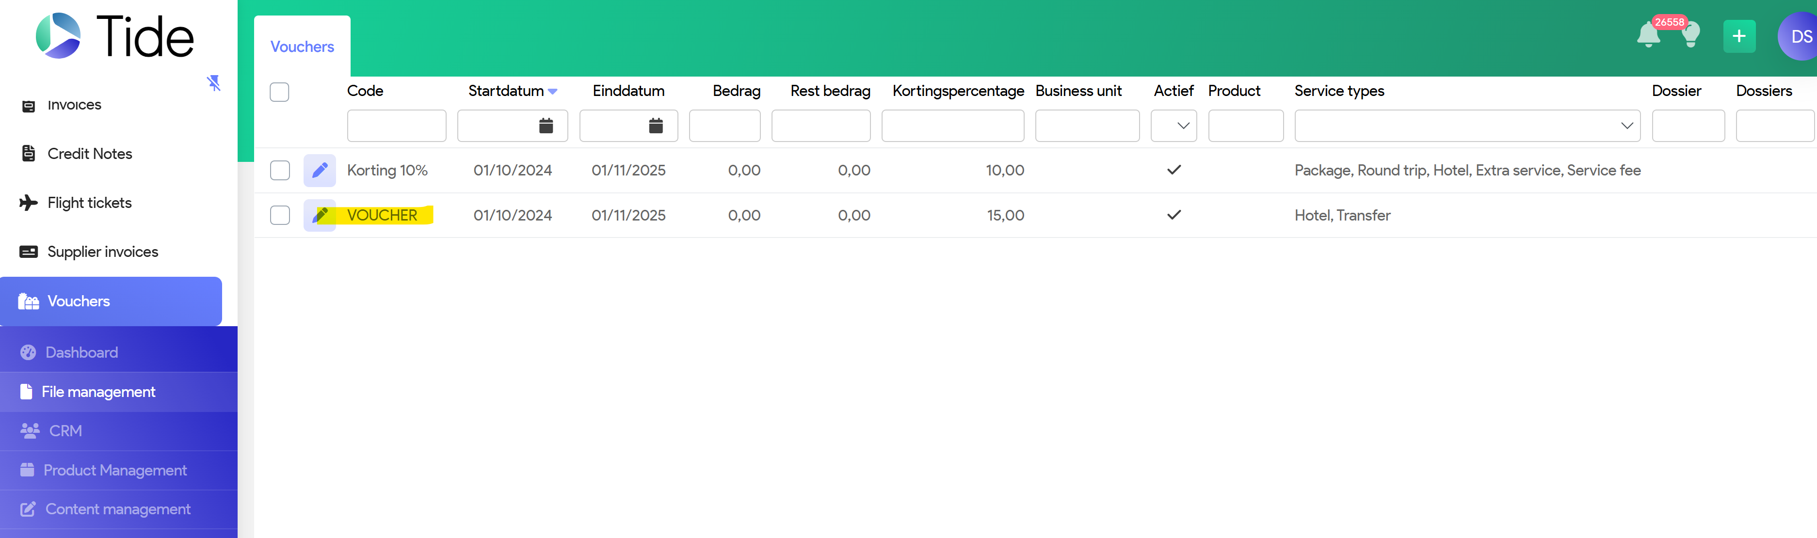Open the Actief filter dropdown
The height and width of the screenshot is (538, 1817).
point(1174,126)
